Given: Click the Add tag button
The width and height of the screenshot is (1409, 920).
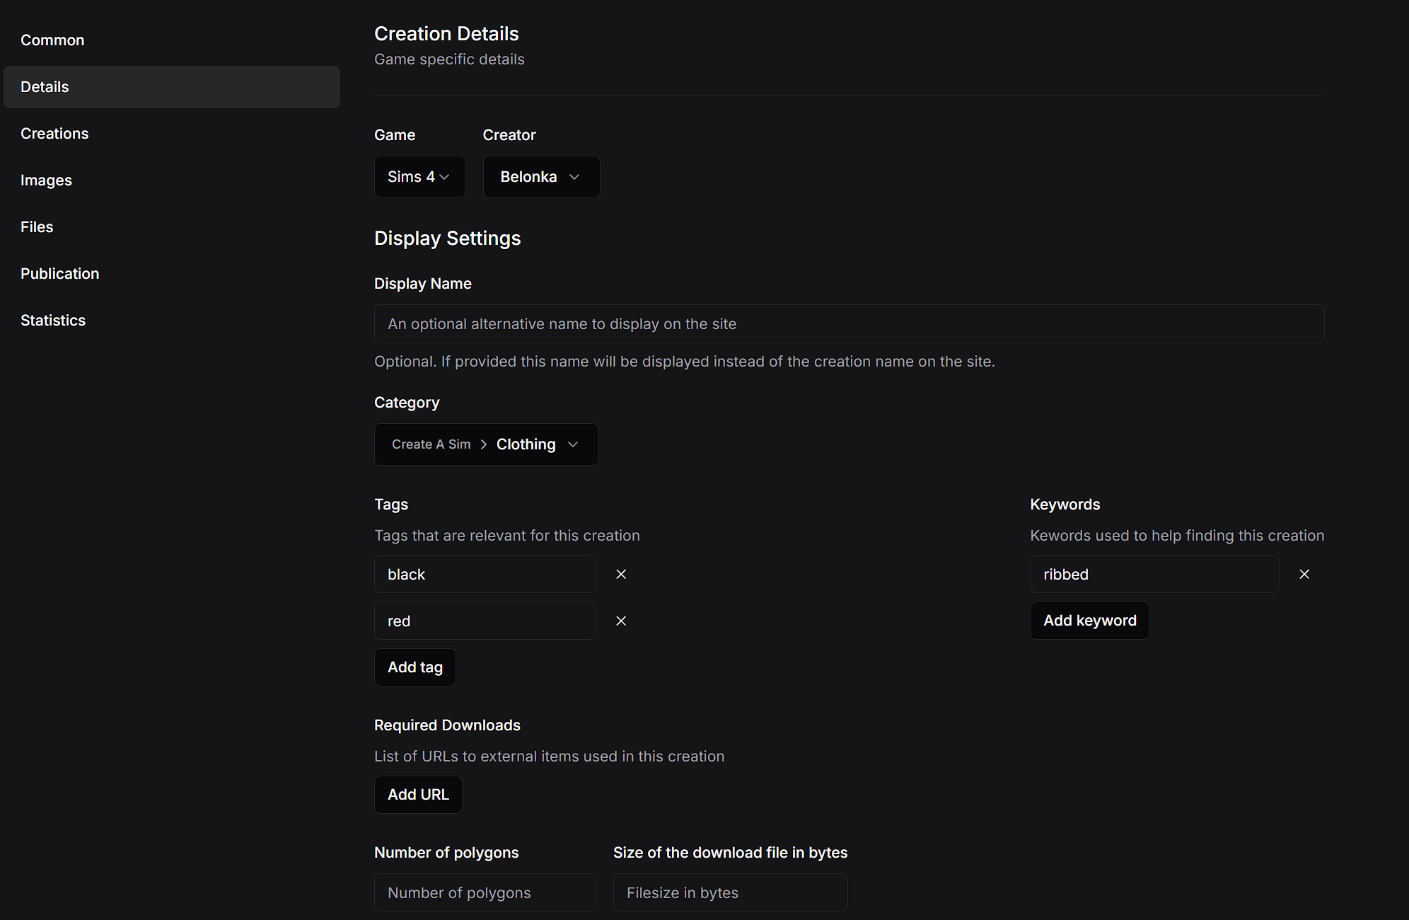Looking at the screenshot, I should (x=414, y=667).
